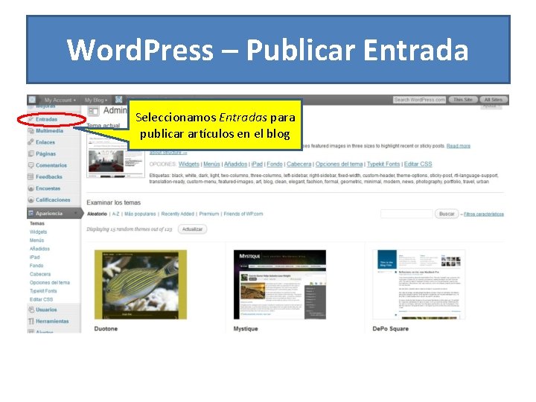The width and height of the screenshot is (536, 402).
Task: Click the Herramientas tools icon
Action: click(31, 322)
